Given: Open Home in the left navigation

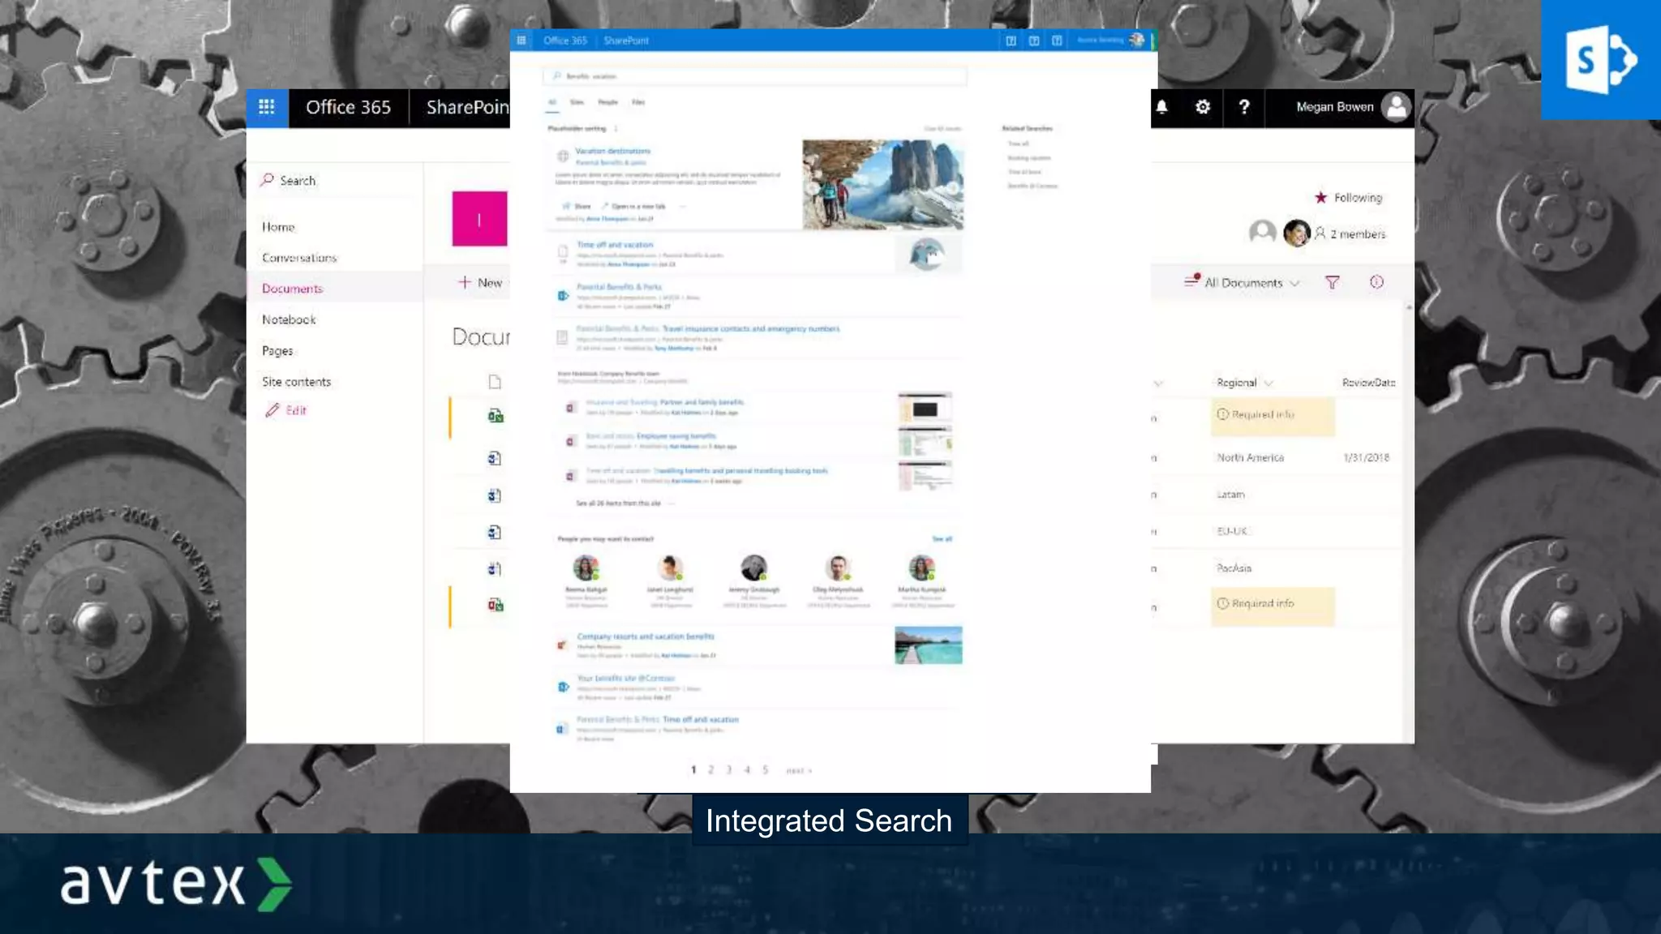Looking at the screenshot, I should click(x=278, y=227).
